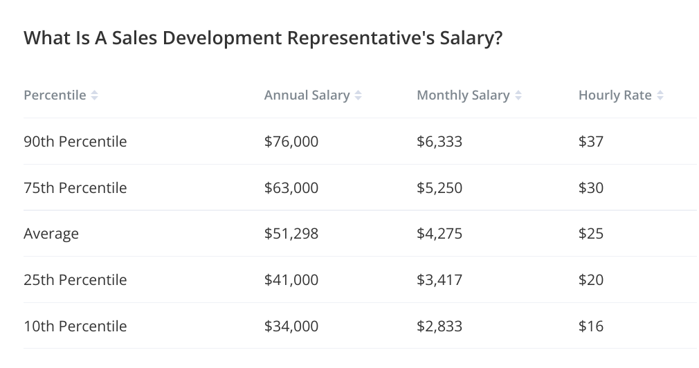Click the $5,250 monthly salary cell

[439, 188]
